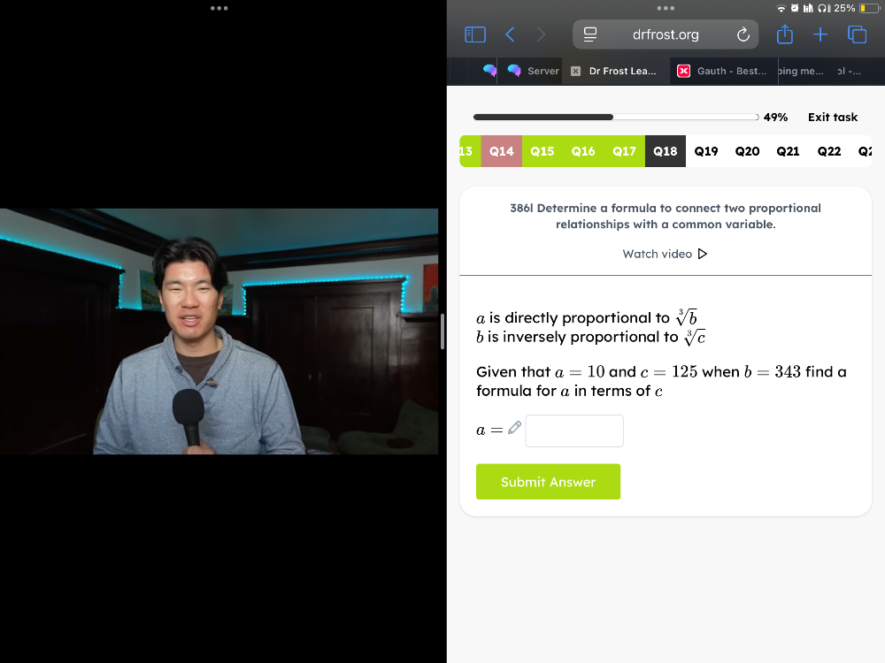
Task: Reload the drfrost.org page
Action: point(743,34)
